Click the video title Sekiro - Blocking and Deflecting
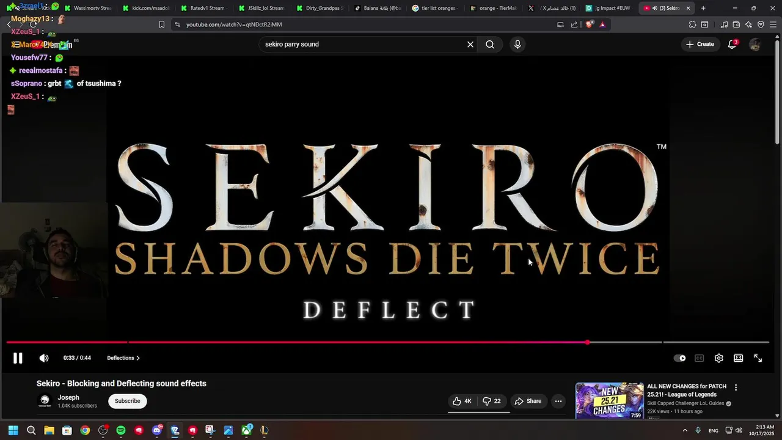The image size is (782, 440). click(x=122, y=384)
